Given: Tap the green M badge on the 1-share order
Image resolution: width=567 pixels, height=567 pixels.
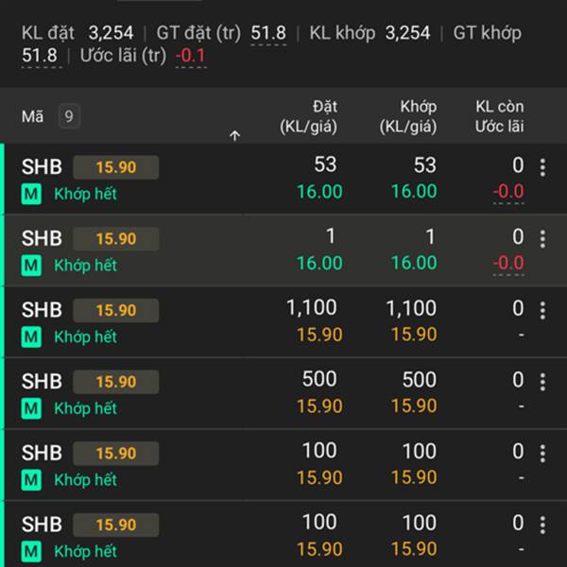Looking at the screenshot, I should (x=31, y=266).
